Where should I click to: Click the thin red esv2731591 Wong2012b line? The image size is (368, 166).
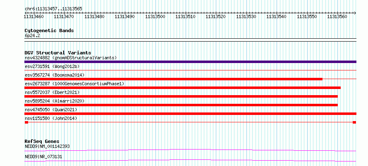(x=190, y=70)
